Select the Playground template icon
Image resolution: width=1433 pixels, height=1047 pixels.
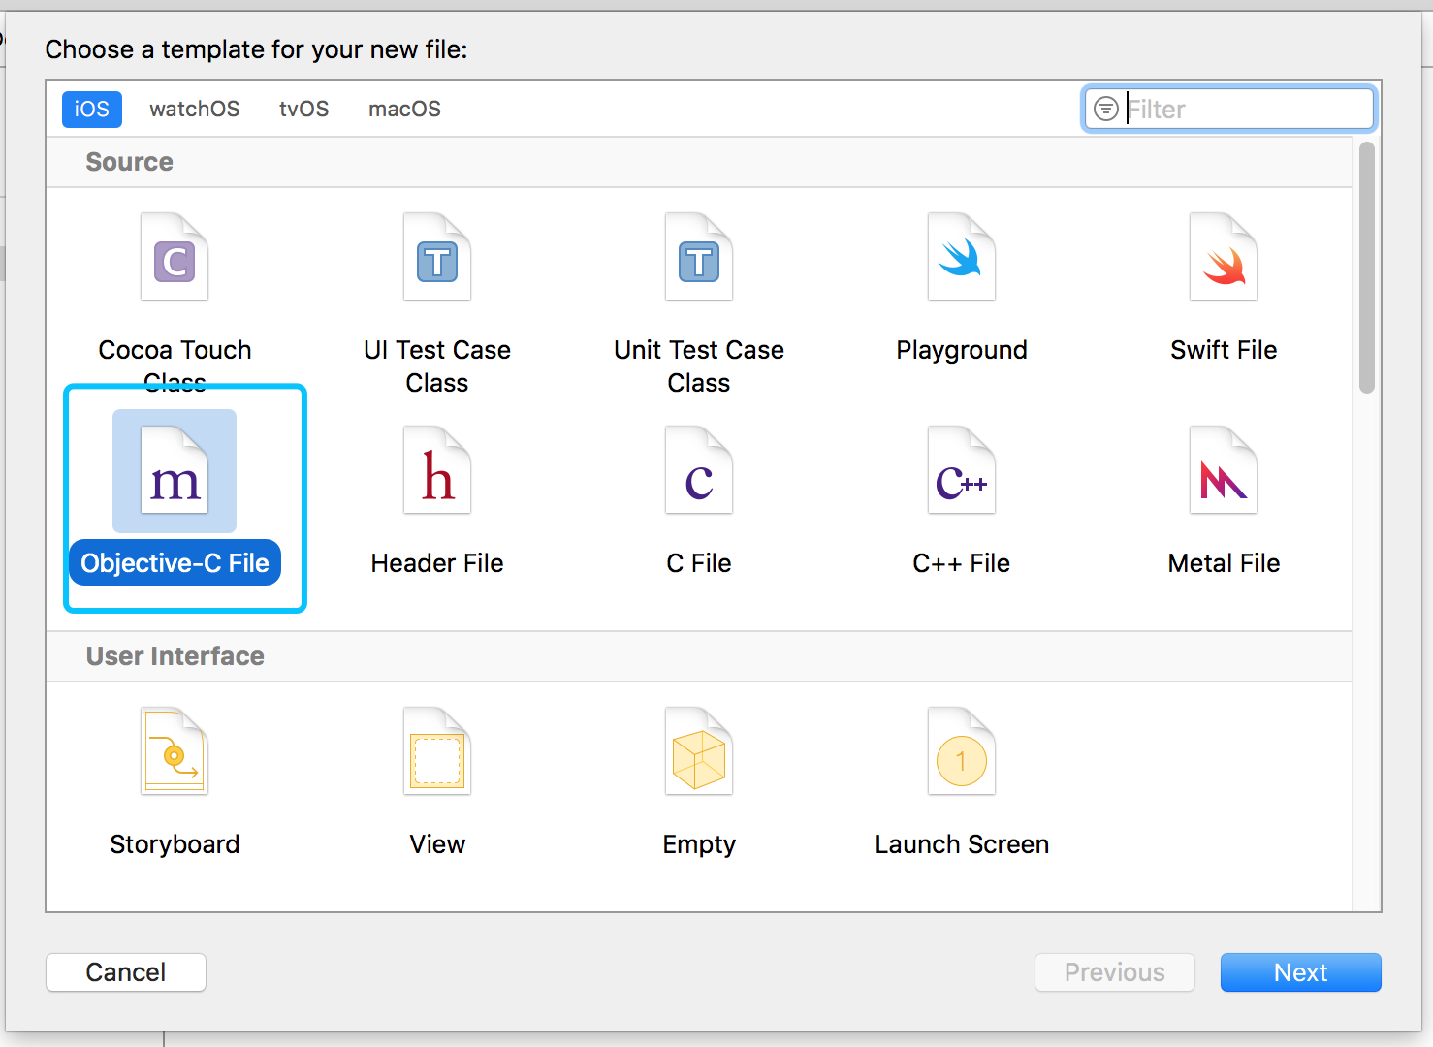coord(962,257)
